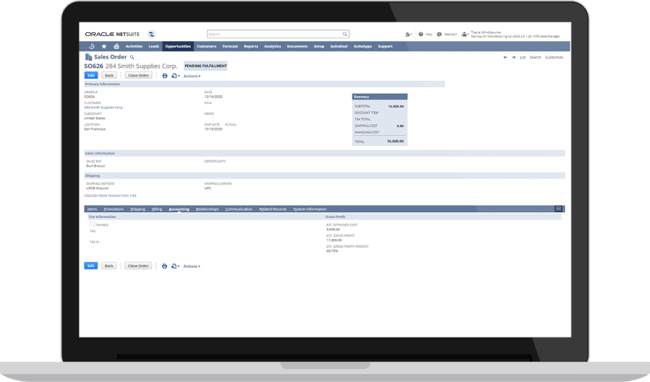Open the Recent Records clock icon
This screenshot has height=382, width=650.
[x=92, y=46]
